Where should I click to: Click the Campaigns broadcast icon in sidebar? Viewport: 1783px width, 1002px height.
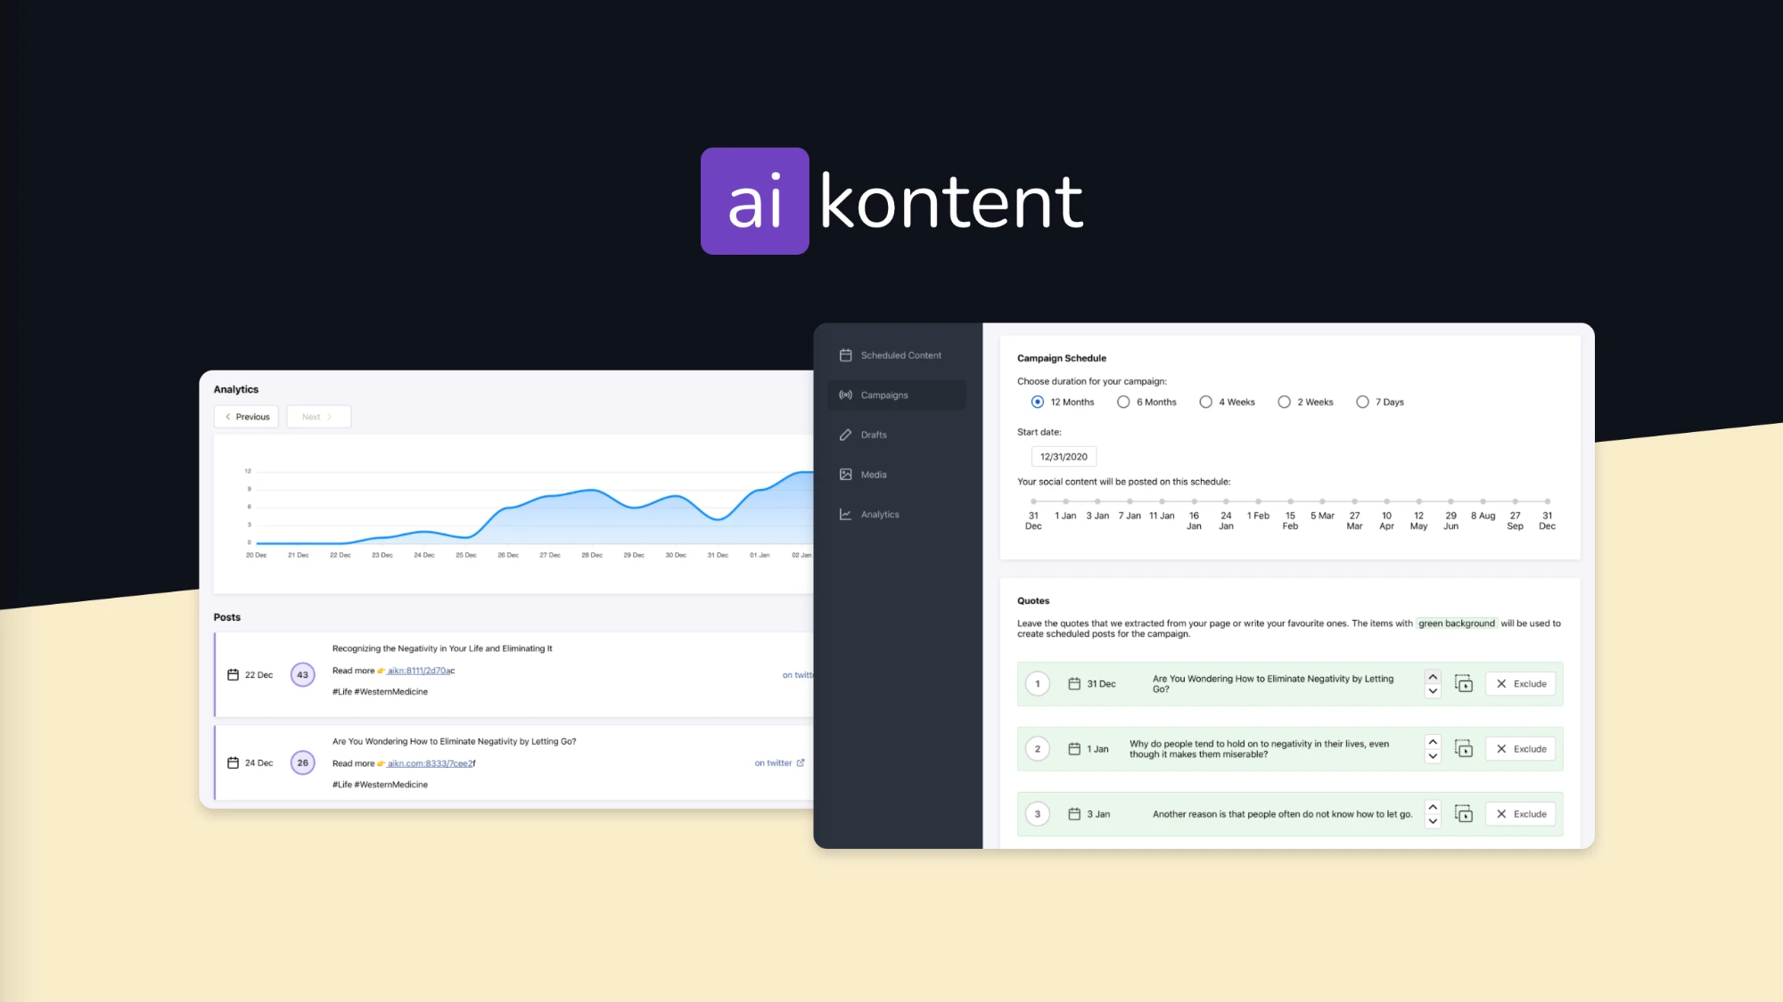tap(845, 395)
